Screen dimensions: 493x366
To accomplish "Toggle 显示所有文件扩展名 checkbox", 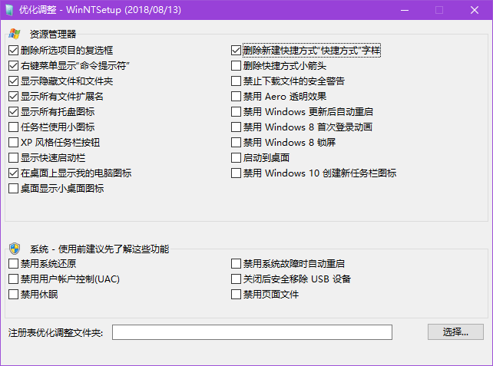I will click(x=14, y=97).
